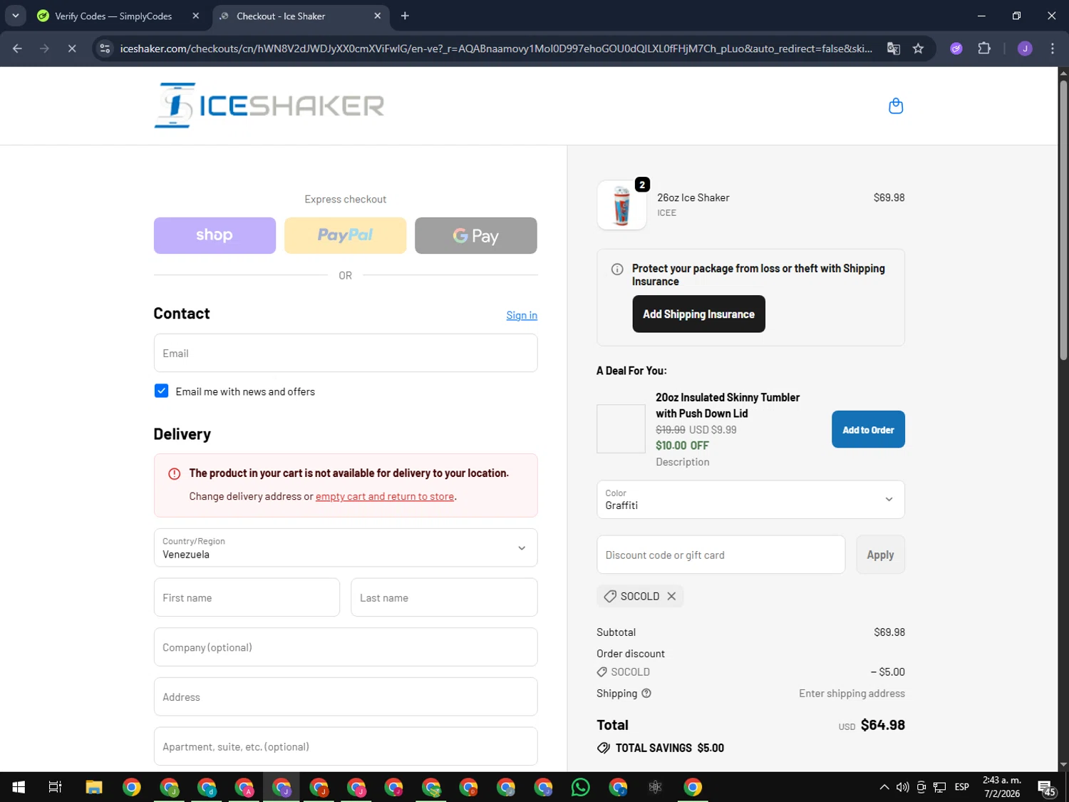Click the info icon beside shipping insurance
This screenshot has width=1069, height=802.
point(617,269)
